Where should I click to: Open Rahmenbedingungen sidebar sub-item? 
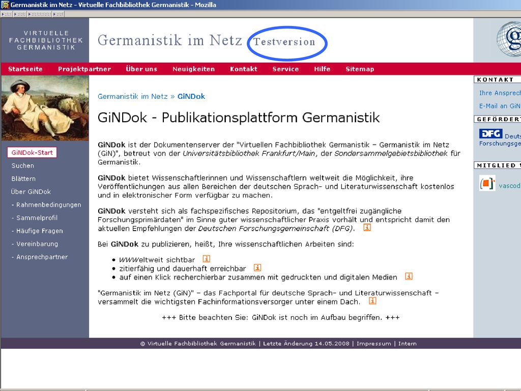[46, 205]
